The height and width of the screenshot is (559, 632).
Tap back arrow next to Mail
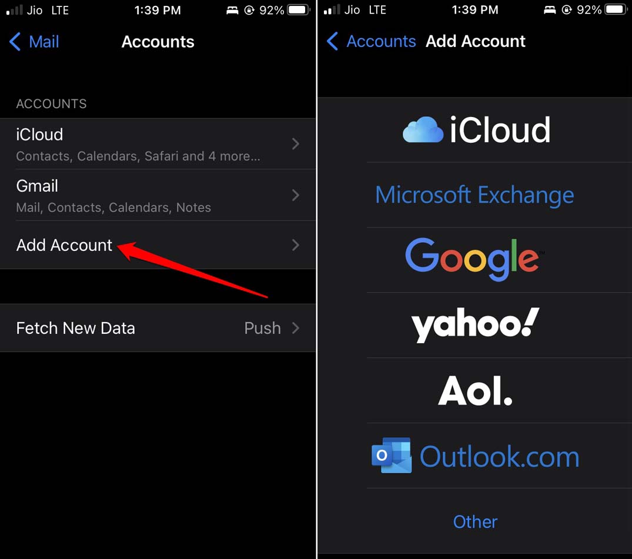point(15,42)
